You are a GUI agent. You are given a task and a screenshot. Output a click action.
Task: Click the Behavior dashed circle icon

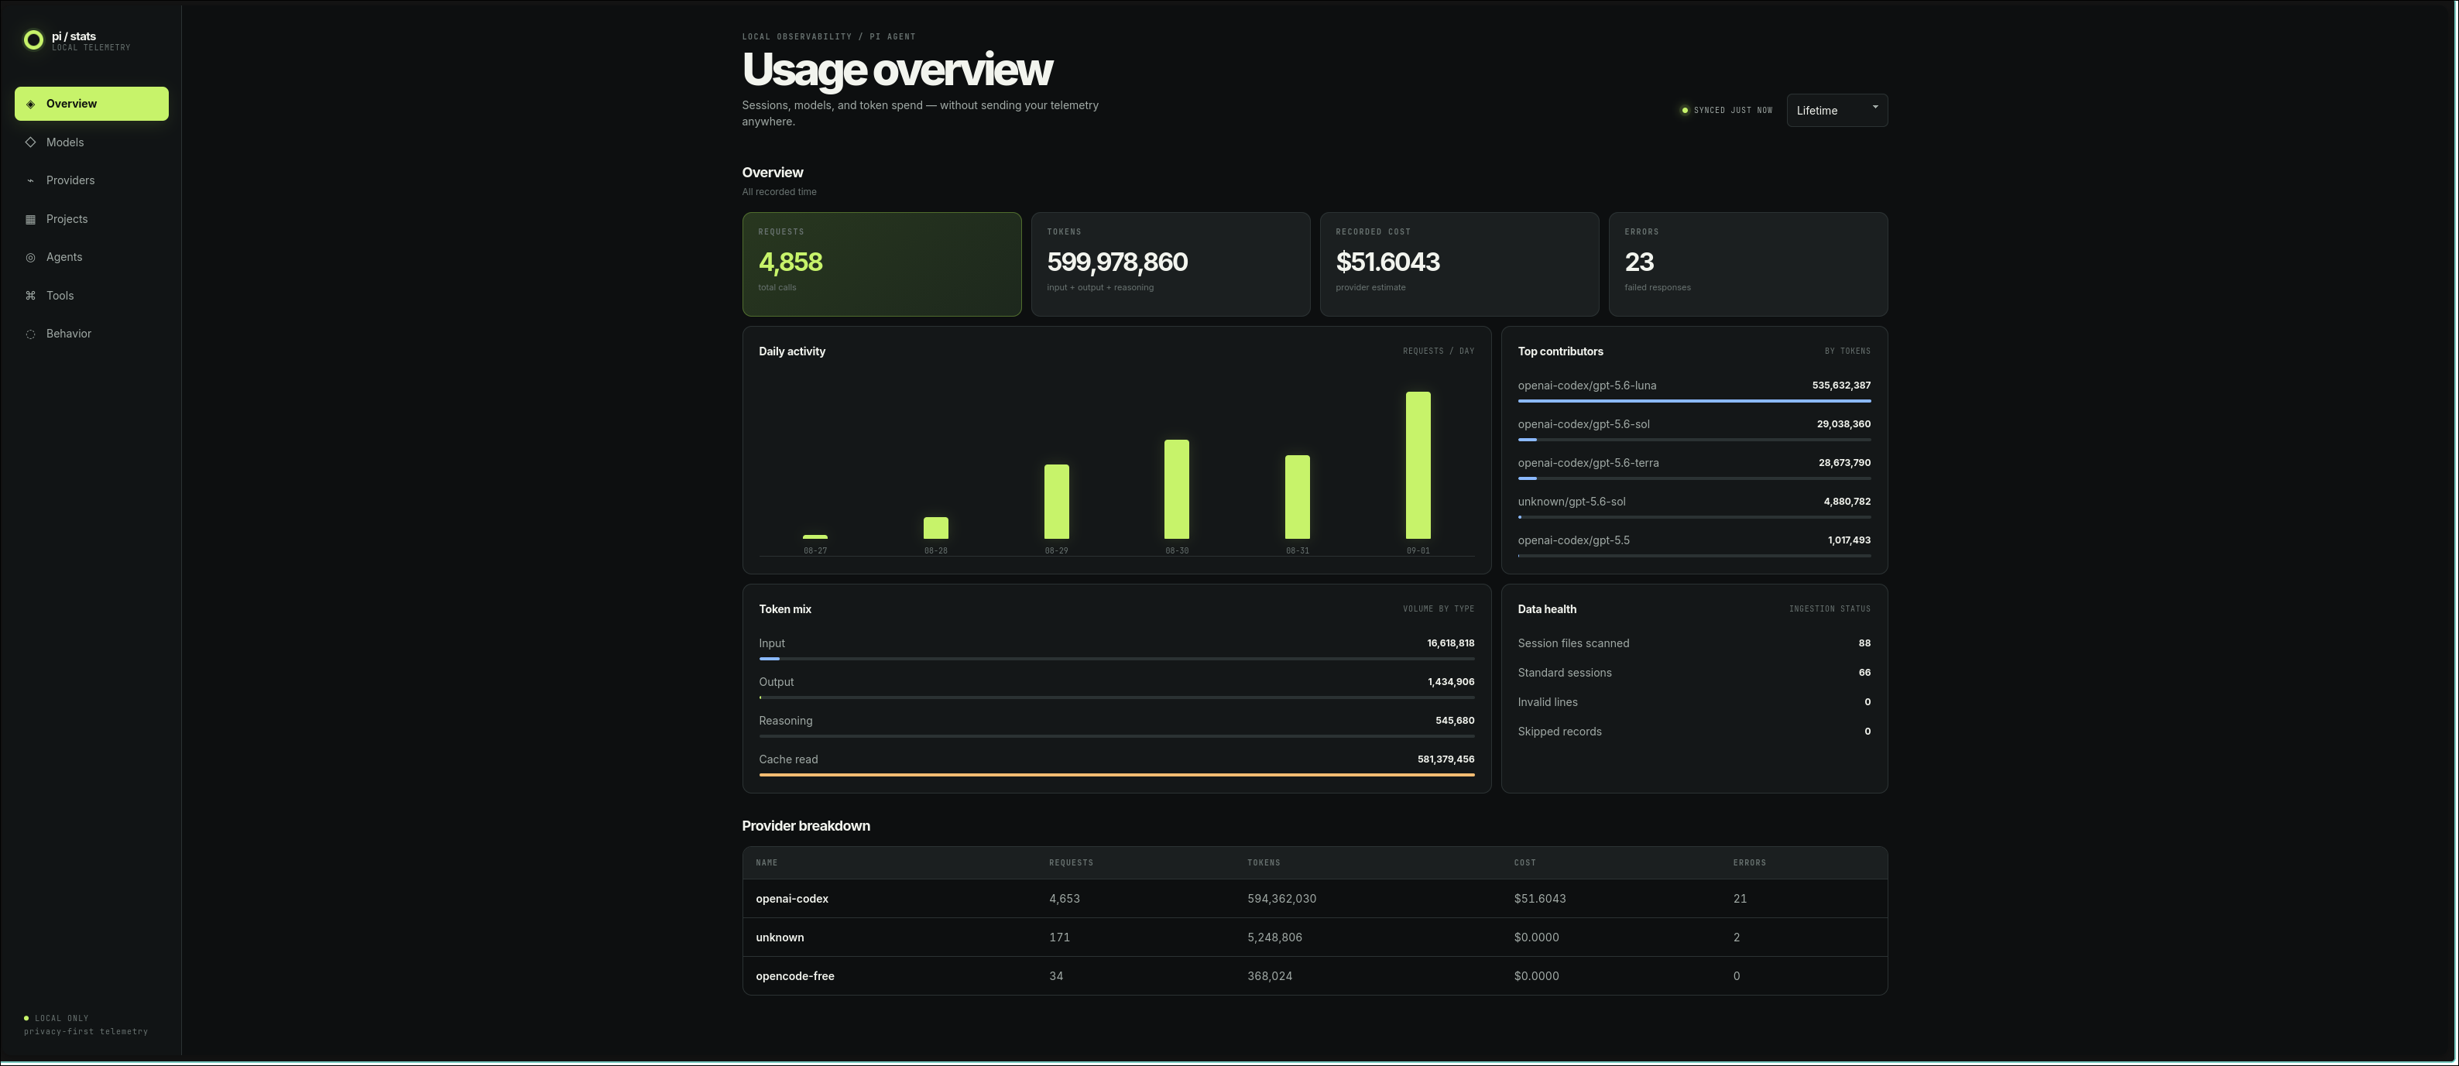30,334
